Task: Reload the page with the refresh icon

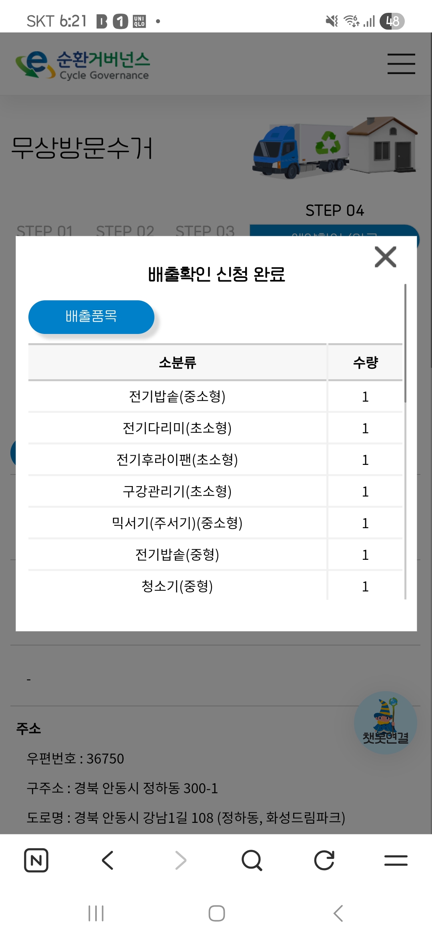Action: [324, 860]
